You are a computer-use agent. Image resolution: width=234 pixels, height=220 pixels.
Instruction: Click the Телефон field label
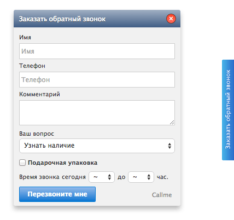click(x=32, y=66)
